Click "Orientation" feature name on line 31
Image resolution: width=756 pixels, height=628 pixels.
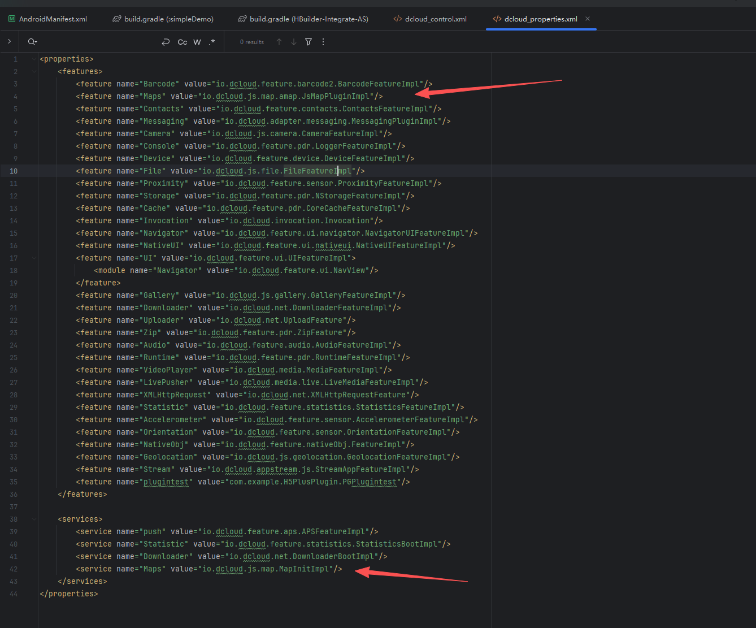coord(168,432)
